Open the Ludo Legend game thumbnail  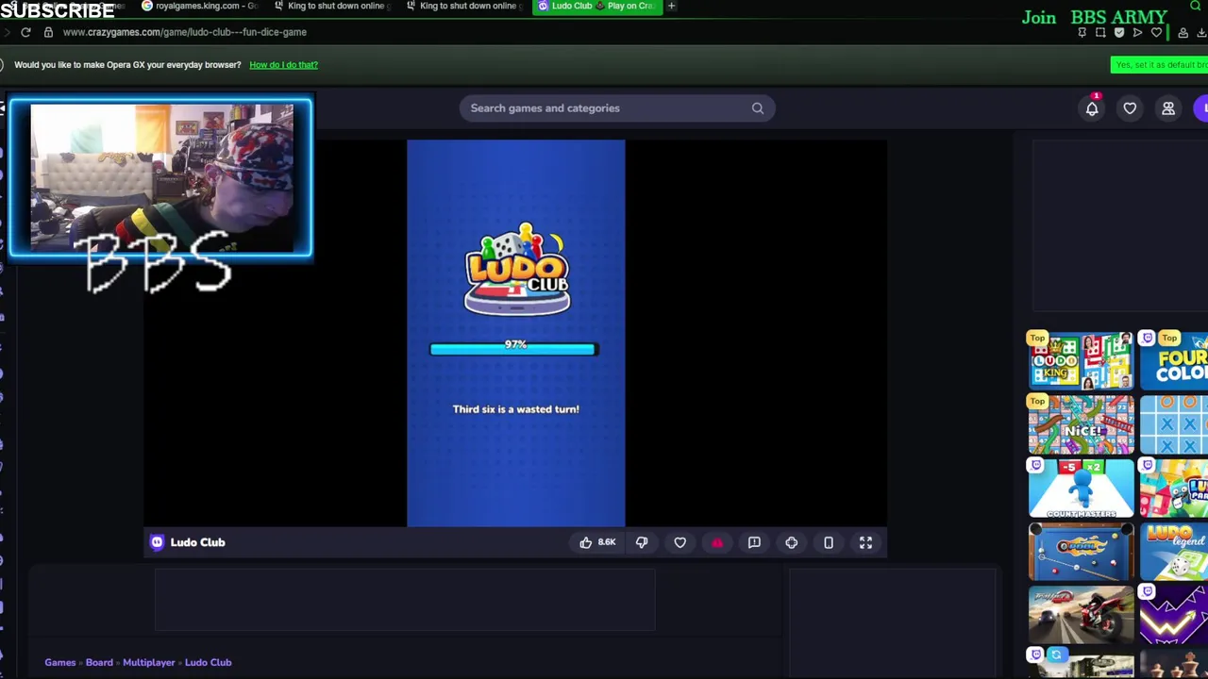pos(1173,552)
